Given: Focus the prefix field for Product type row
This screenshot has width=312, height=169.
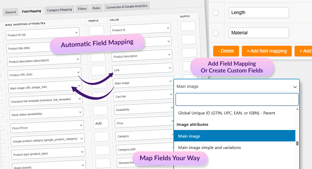Looking at the screenshot, I should coord(102,150).
